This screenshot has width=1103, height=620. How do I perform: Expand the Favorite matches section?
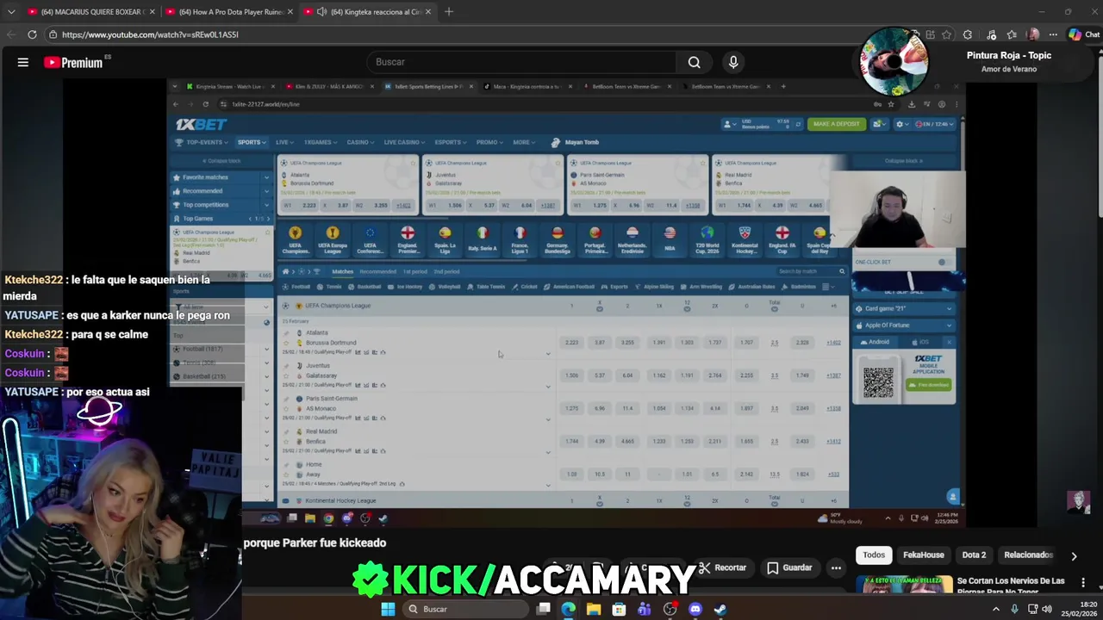click(x=221, y=177)
